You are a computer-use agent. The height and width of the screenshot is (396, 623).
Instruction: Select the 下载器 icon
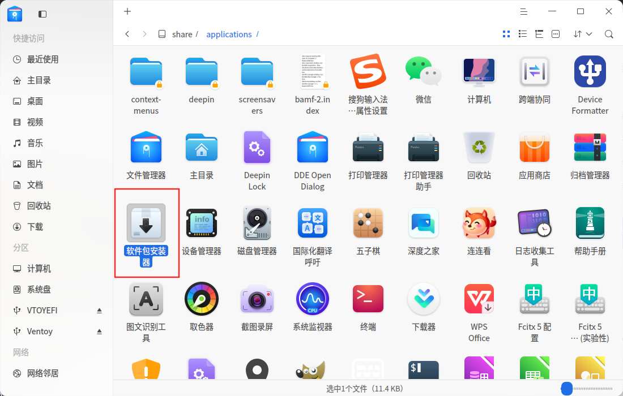[x=424, y=299]
